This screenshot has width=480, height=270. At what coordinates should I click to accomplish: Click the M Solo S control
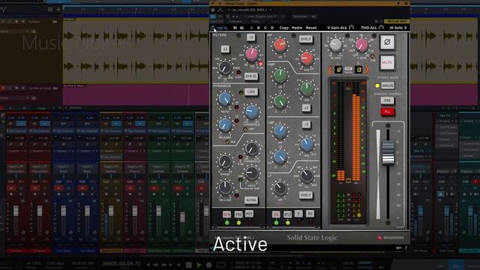point(398,28)
